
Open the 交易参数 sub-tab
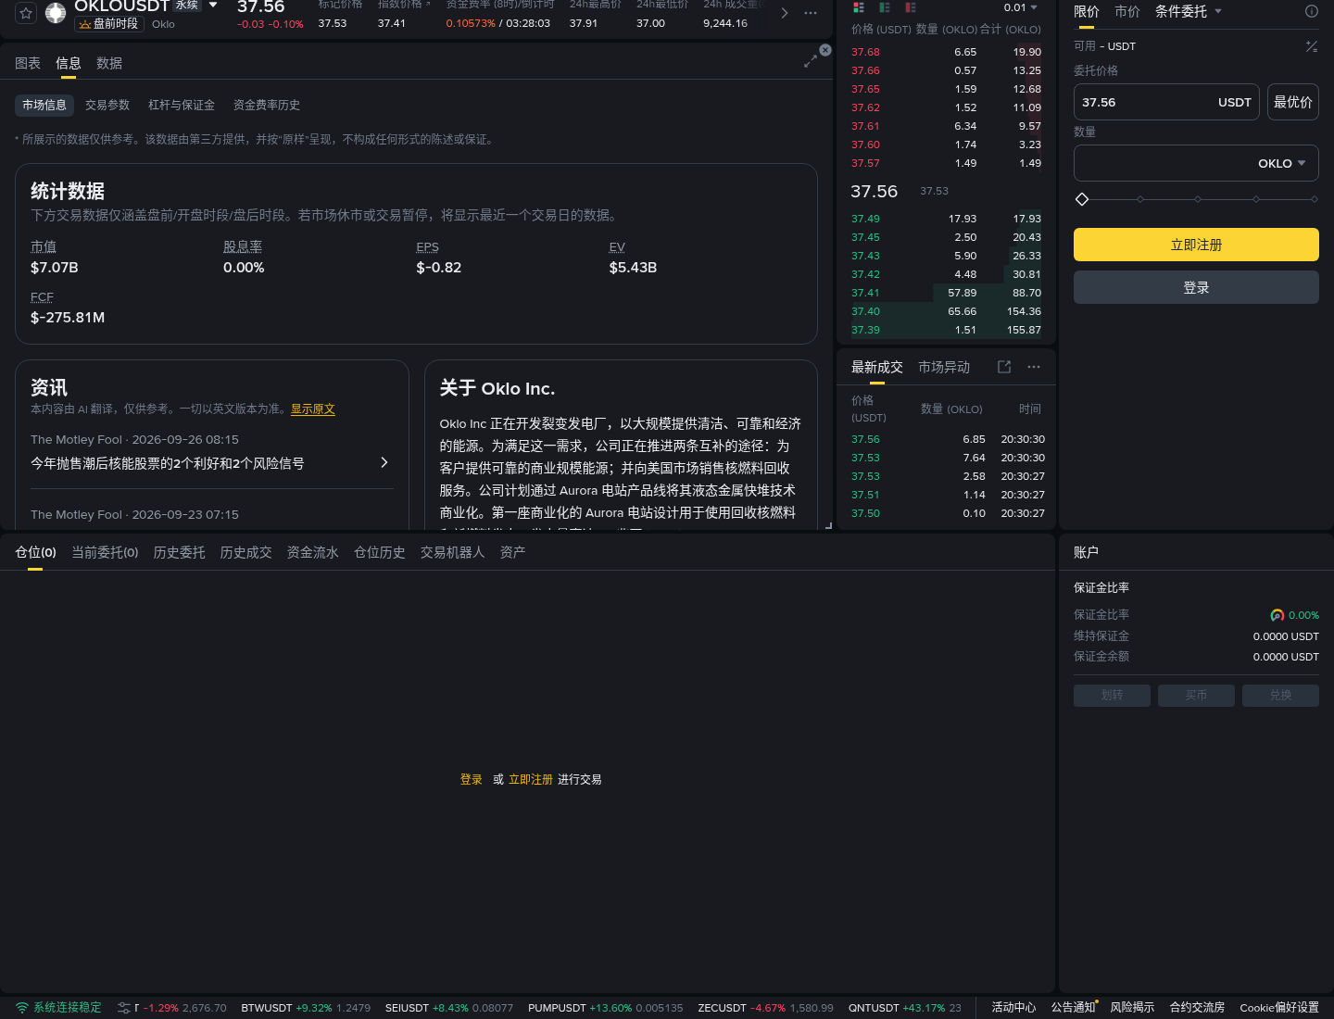(x=107, y=105)
